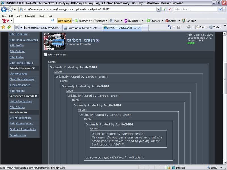Collapse the Private Messages section
The height and width of the screenshot is (170, 227).
point(33,68)
